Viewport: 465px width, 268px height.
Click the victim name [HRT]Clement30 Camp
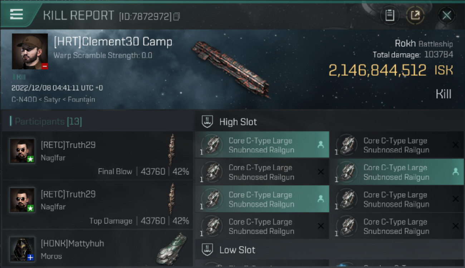click(x=113, y=42)
